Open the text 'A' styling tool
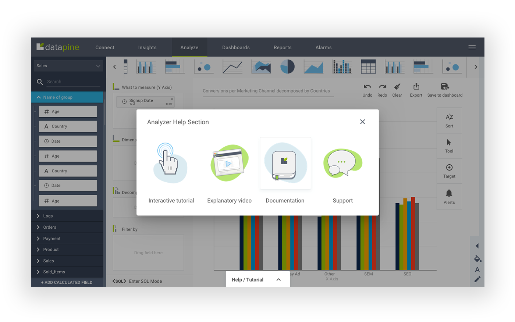Screen dimensions: 515x322 (x=477, y=269)
